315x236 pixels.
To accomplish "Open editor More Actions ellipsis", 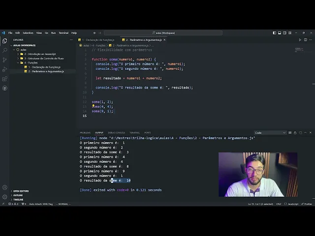I will point(311,40).
